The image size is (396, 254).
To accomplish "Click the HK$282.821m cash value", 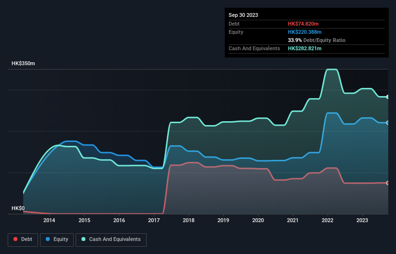I will pyautogui.click(x=304, y=48).
